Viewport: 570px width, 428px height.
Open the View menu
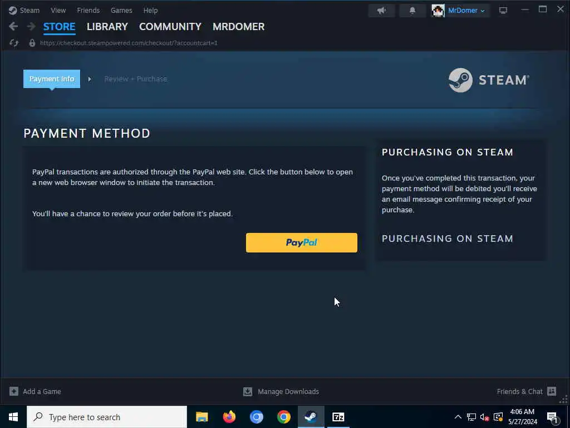58,10
